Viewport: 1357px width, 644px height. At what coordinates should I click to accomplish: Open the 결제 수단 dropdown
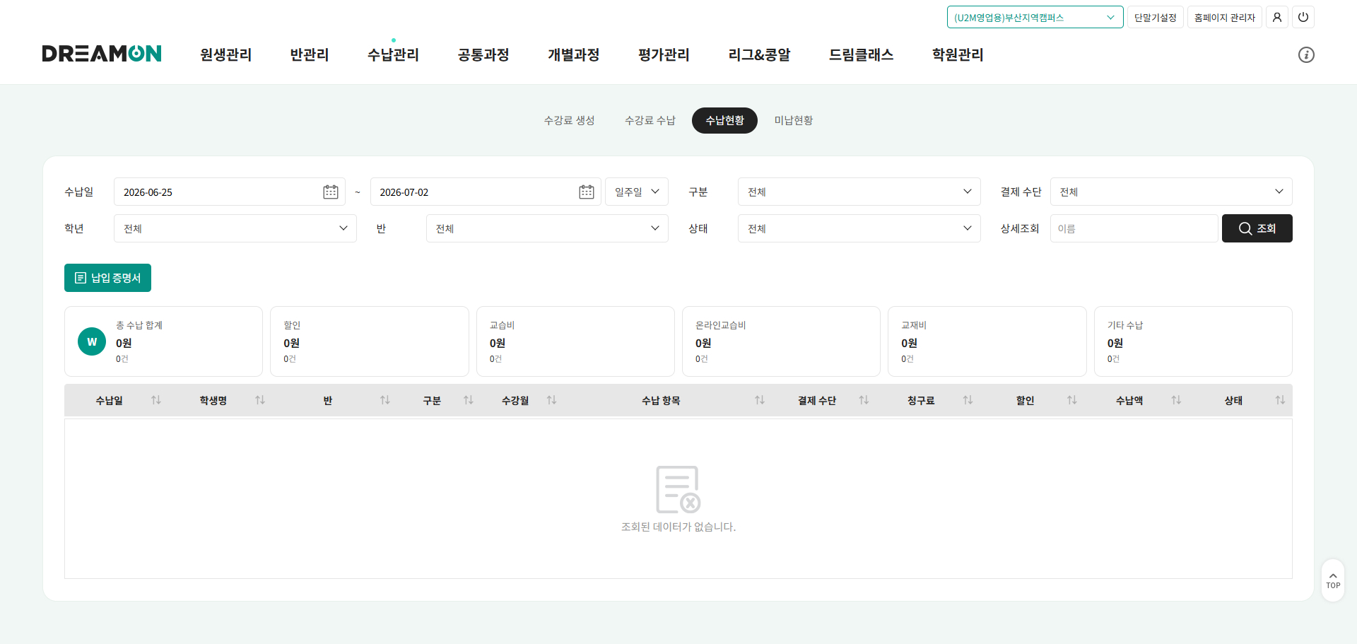pos(1171,192)
